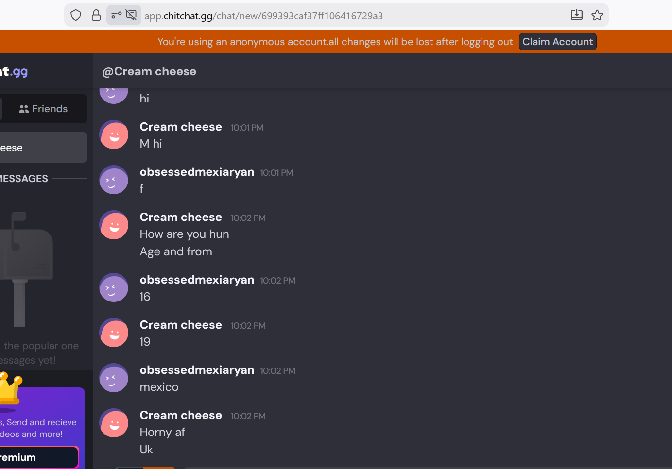Image resolution: width=672 pixels, height=469 pixels.
Task: Open the chitchat.gg logo link
Action: pos(14,71)
